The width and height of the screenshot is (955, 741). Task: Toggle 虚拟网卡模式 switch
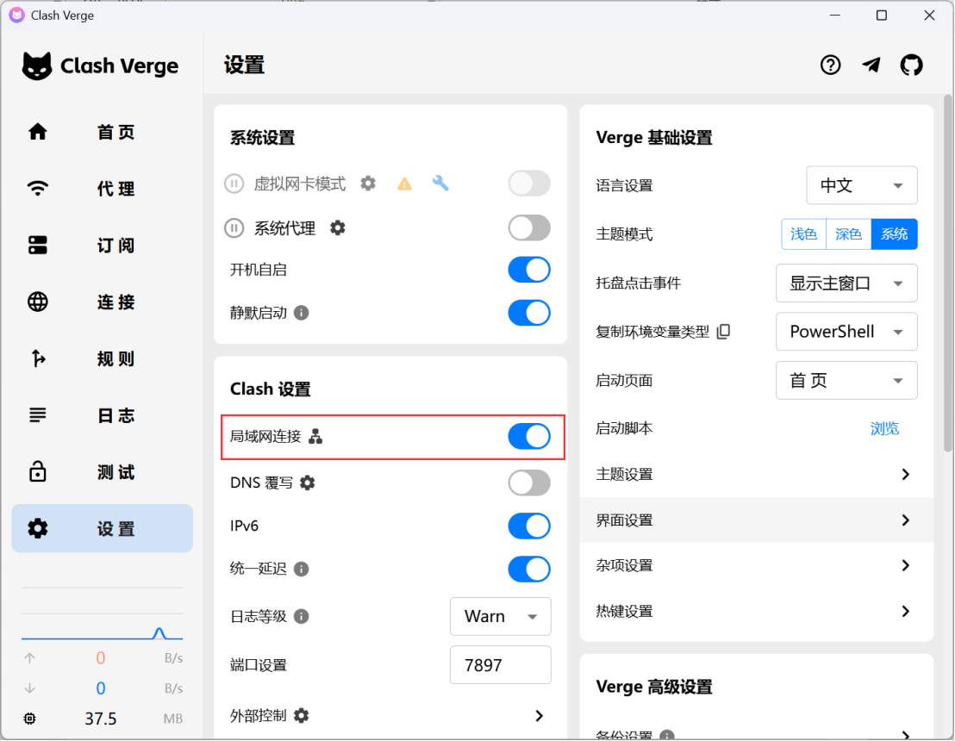click(x=529, y=184)
